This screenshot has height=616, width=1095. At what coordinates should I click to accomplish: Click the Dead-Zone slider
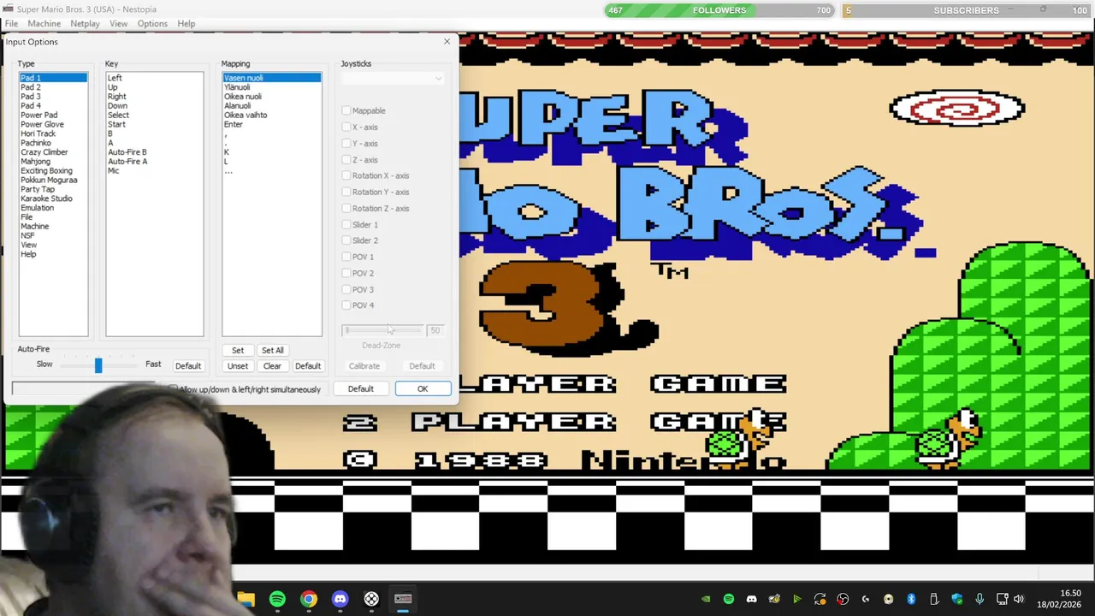click(x=382, y=330)
